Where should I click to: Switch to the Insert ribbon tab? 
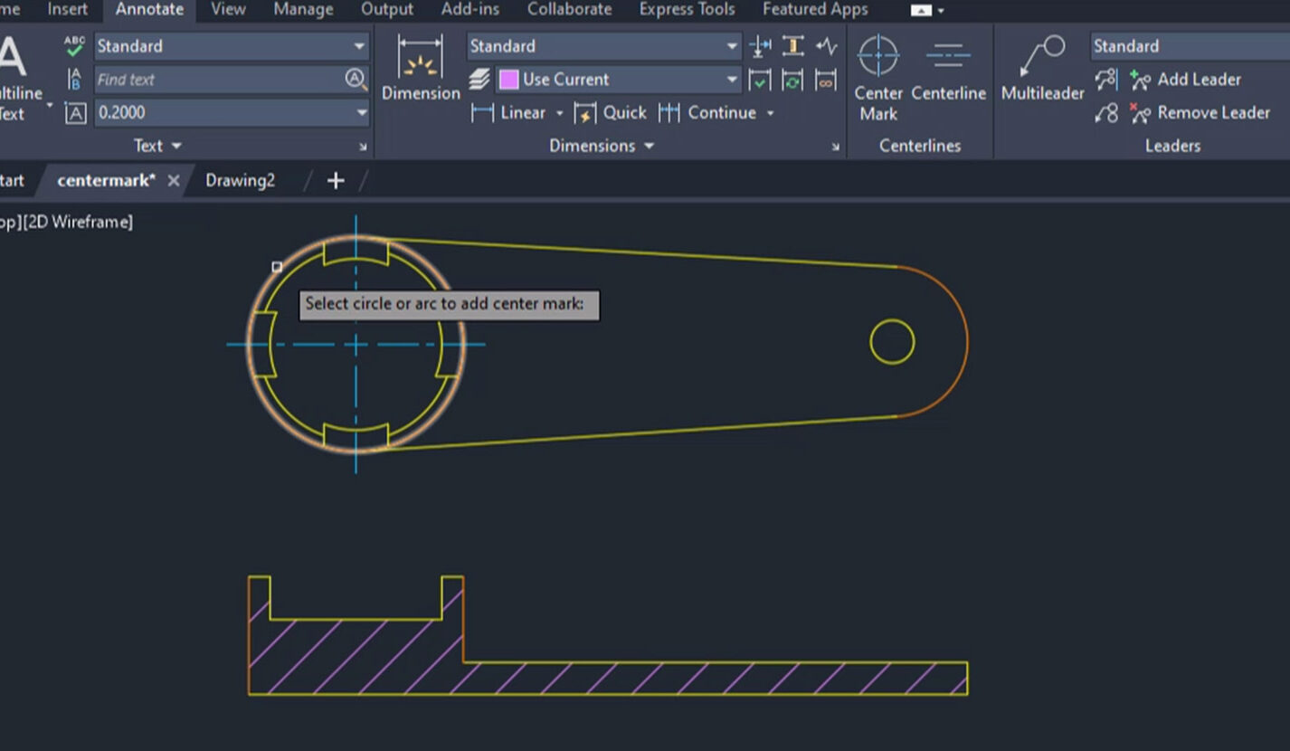(68, 9)
